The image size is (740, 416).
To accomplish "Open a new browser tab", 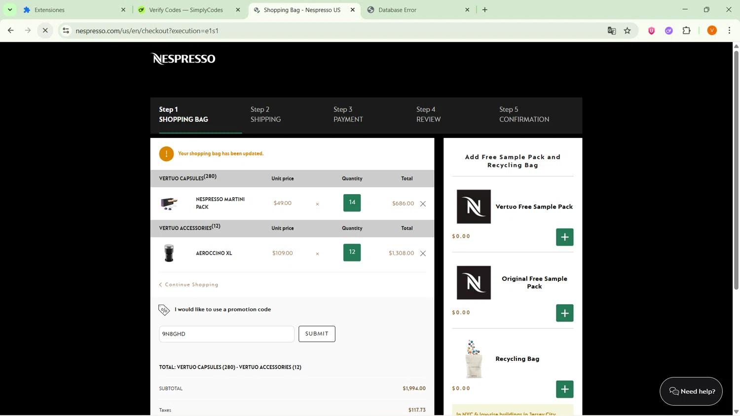I will pos(485,10).
